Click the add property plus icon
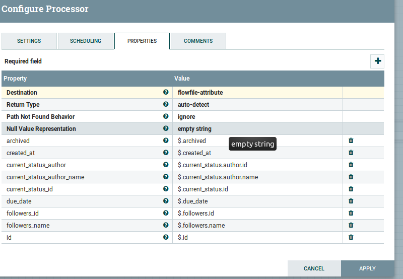403x279 pixels. coord(377,61)
